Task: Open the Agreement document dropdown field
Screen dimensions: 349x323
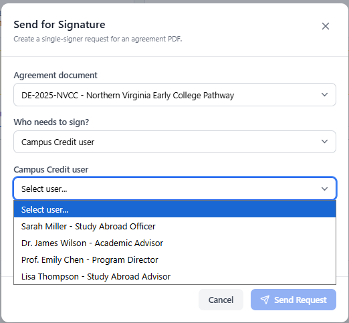Action: [x=174, y=95]
